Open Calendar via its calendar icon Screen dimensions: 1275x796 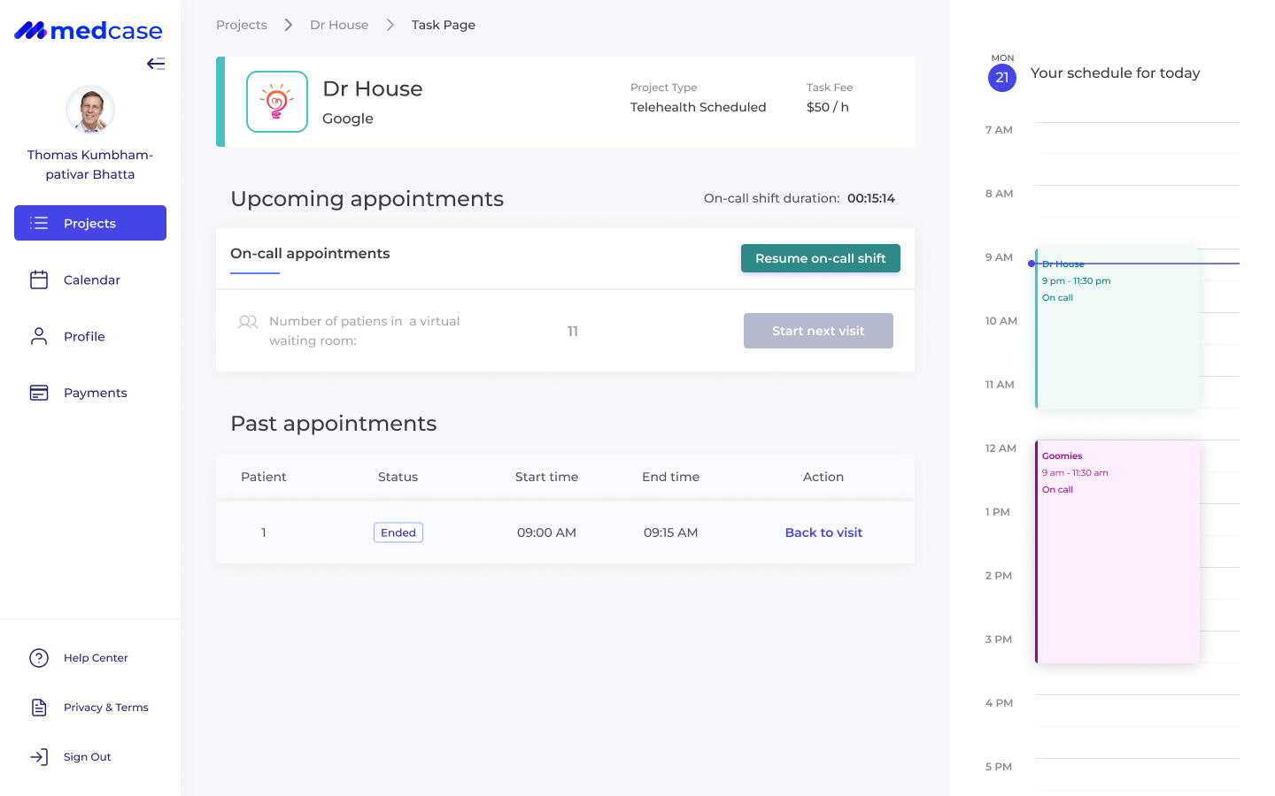pos(39,279)
